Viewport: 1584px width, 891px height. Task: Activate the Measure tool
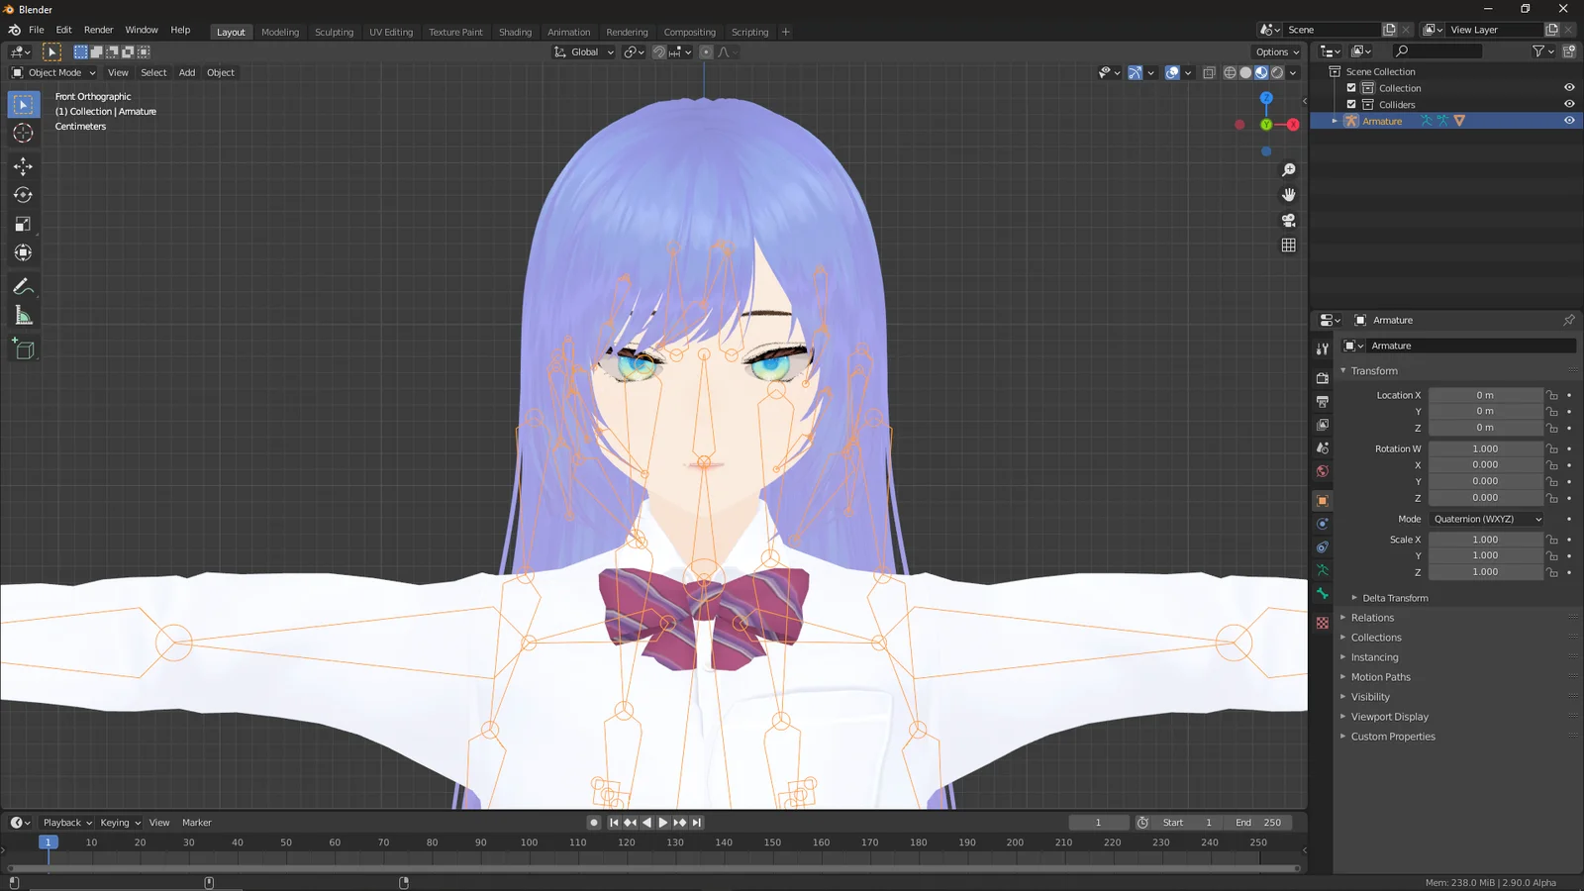click(23, 315)
